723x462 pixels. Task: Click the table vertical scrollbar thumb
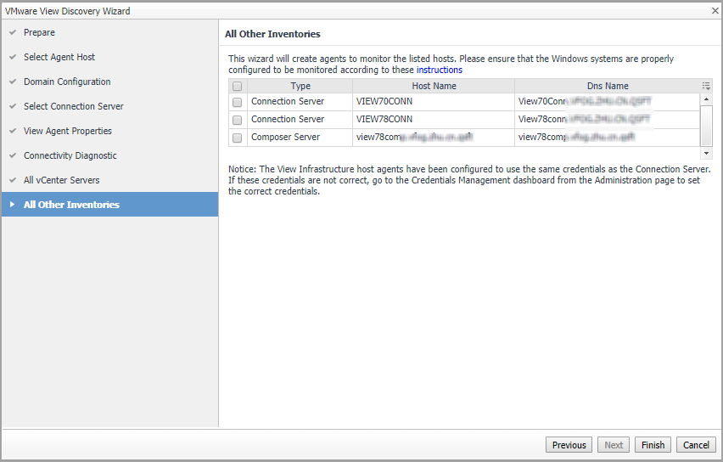706,126
